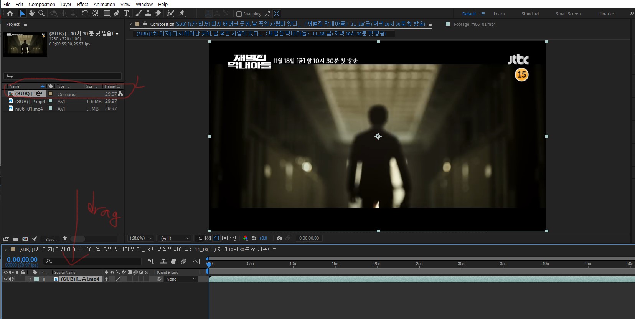Open the Animation menu
The width and height of the screenshot is (635, 319).
pos(104,4)
